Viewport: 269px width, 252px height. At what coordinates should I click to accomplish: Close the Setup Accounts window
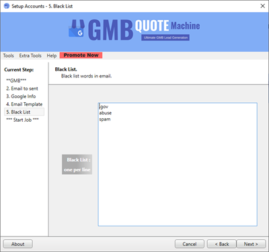(262, 6)
